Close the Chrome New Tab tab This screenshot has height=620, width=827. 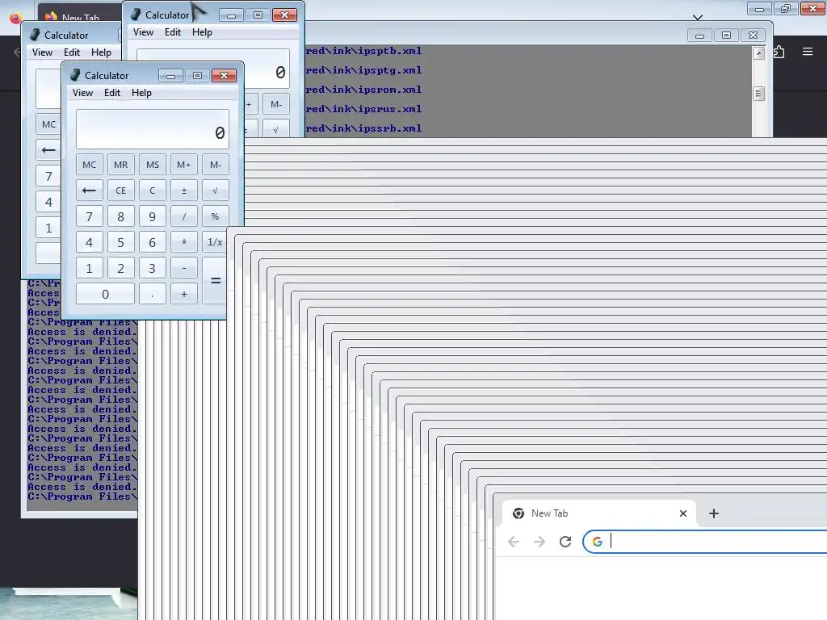(683, 513)
